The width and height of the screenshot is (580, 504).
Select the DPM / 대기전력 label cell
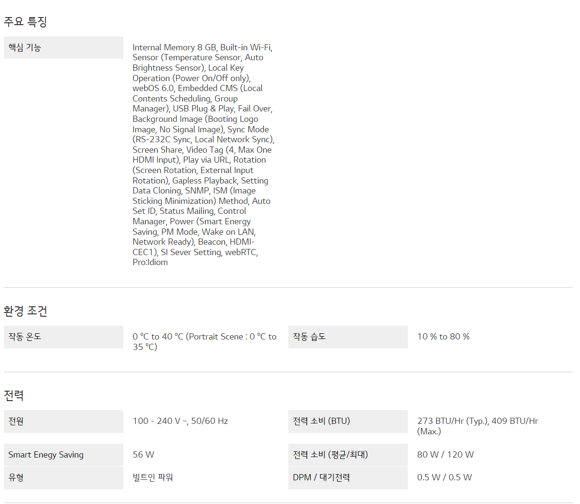pyautogui.click(x=348, y=477)
